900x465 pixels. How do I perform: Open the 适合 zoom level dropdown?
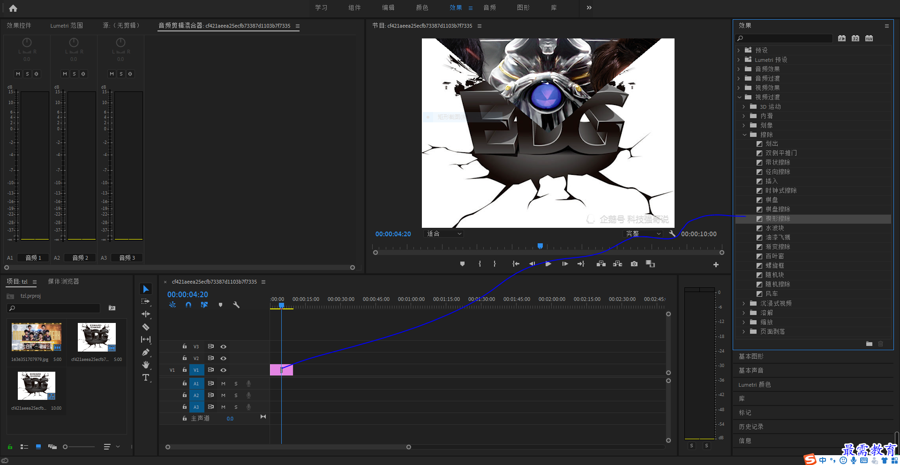(443, 233)
